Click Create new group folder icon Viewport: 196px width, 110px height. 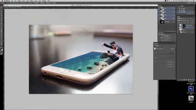pos(188,79)
